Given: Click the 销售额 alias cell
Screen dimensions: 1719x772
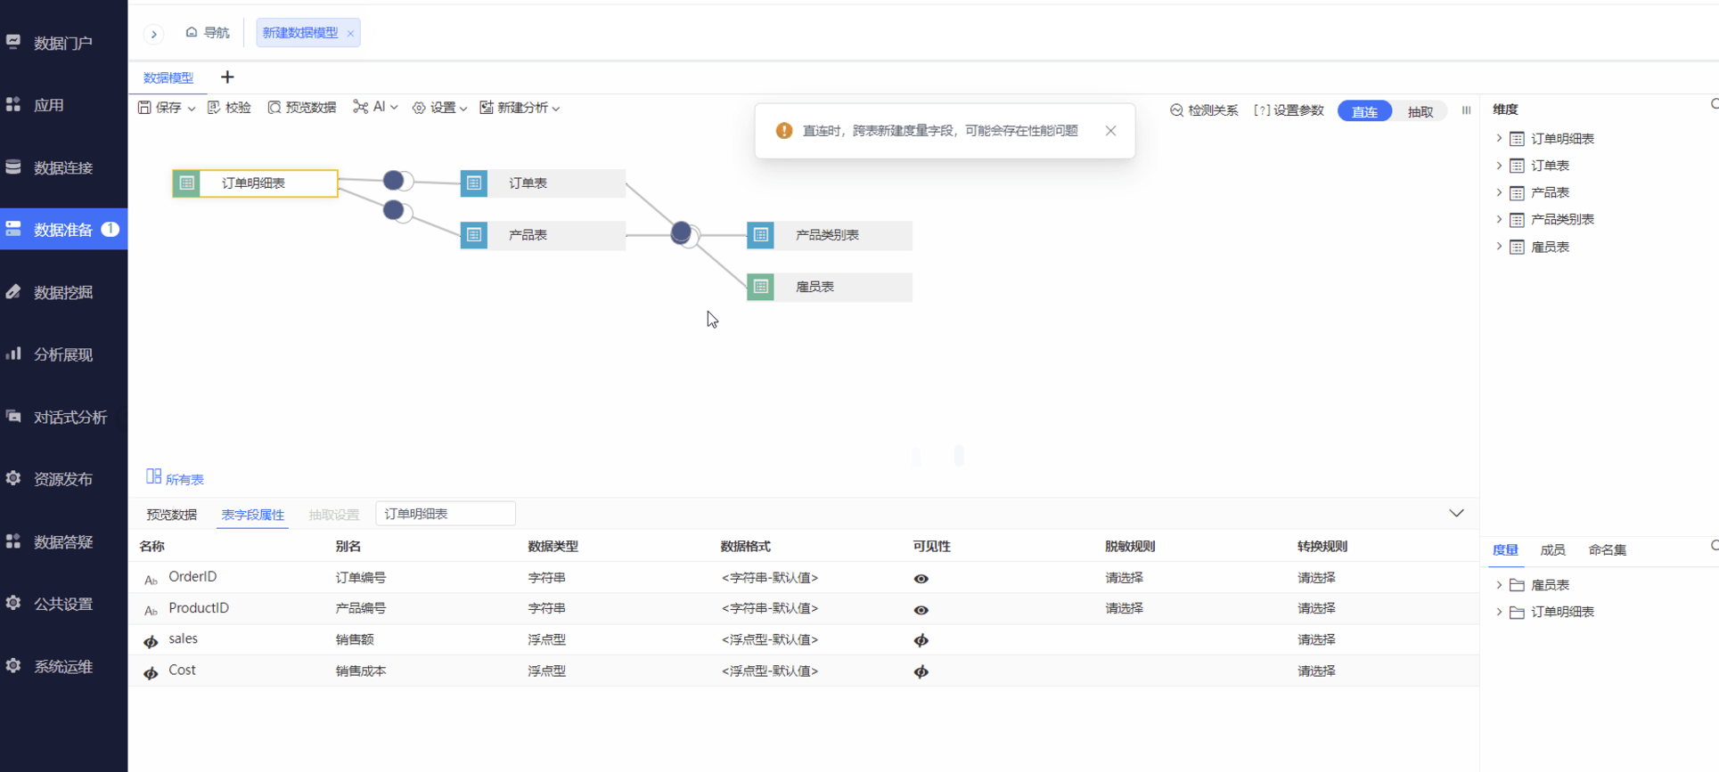Looking at the screenshot, I should tap(355, 639).
